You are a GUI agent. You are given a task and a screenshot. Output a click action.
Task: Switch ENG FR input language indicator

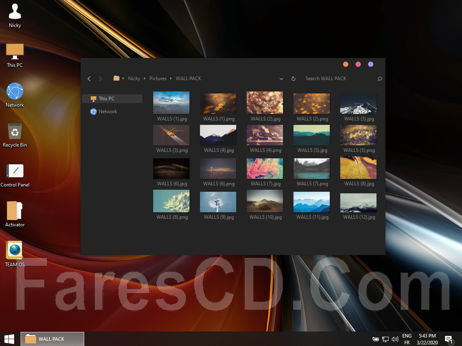(x=407, y=339)
